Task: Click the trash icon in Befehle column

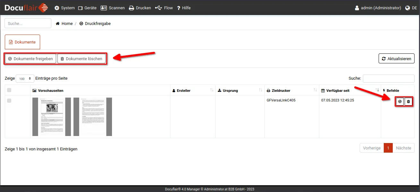Action: point(408,101)
